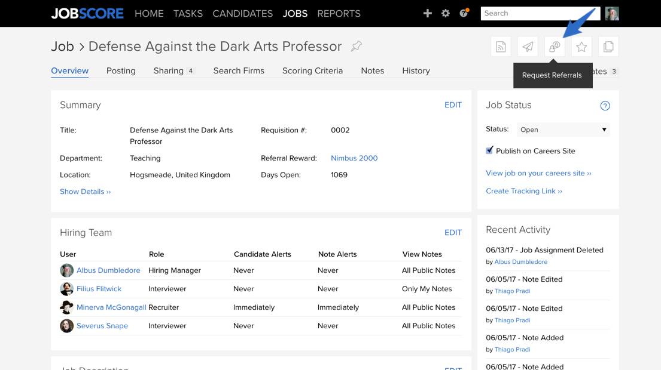
Task: Click Minerva McGonagall's avatar
Action: (x=66, y=307)
